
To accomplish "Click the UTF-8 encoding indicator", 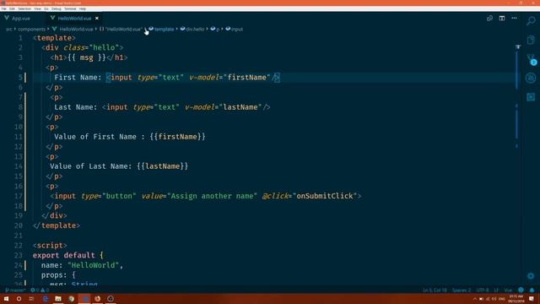I will 483,290.
